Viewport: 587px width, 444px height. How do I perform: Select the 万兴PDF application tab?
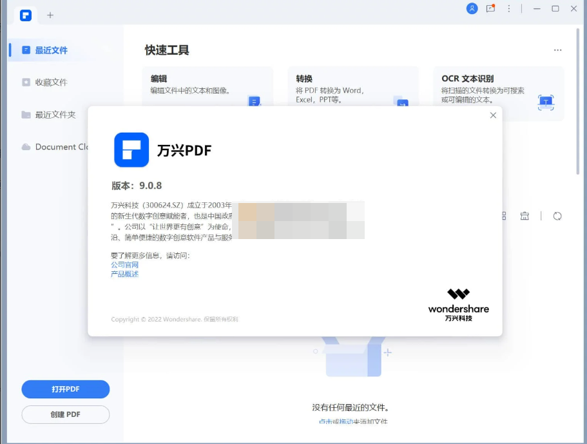[x=24, y=15]
